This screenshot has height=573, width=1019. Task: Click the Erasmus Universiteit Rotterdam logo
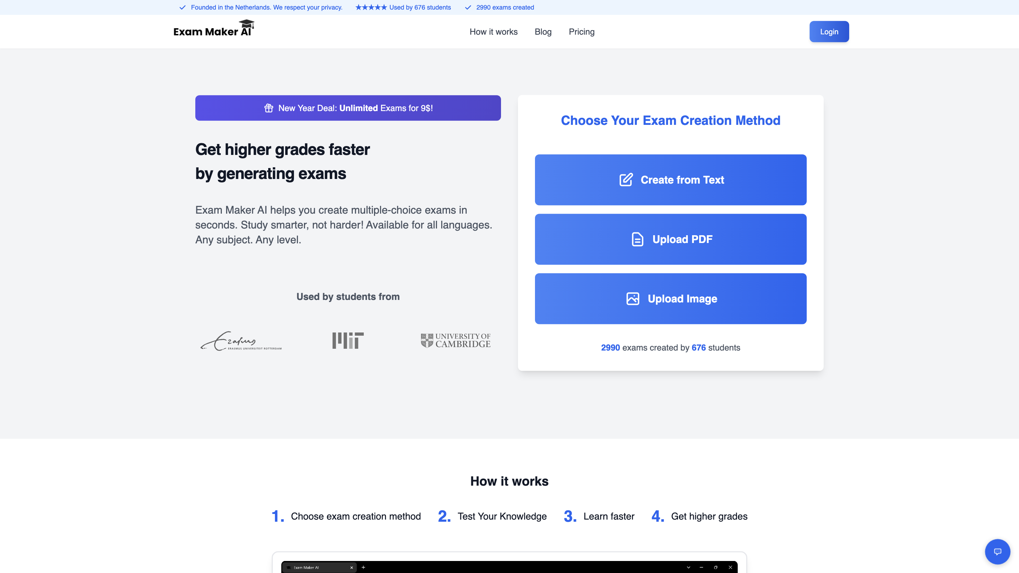(x=241, y=341)
